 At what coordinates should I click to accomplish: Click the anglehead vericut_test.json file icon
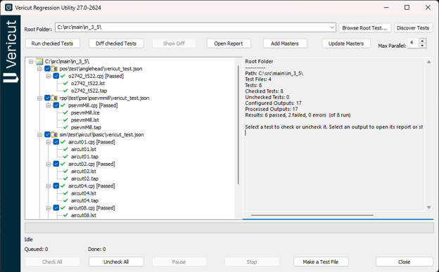(x=54, y=69)
